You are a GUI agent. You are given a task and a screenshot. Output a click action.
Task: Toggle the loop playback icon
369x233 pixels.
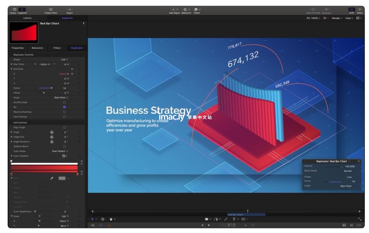point(101,225)
